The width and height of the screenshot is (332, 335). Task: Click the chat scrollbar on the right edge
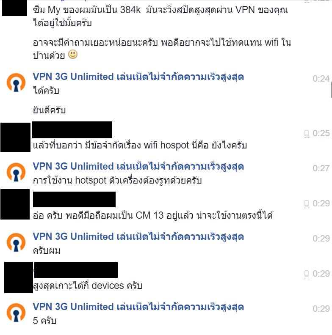click(331, 90)
